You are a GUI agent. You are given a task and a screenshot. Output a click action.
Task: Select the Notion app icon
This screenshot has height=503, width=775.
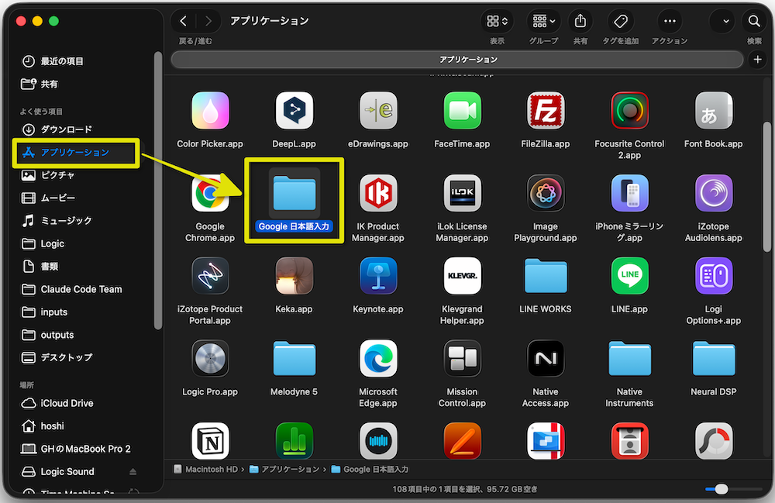click(210, 441)
